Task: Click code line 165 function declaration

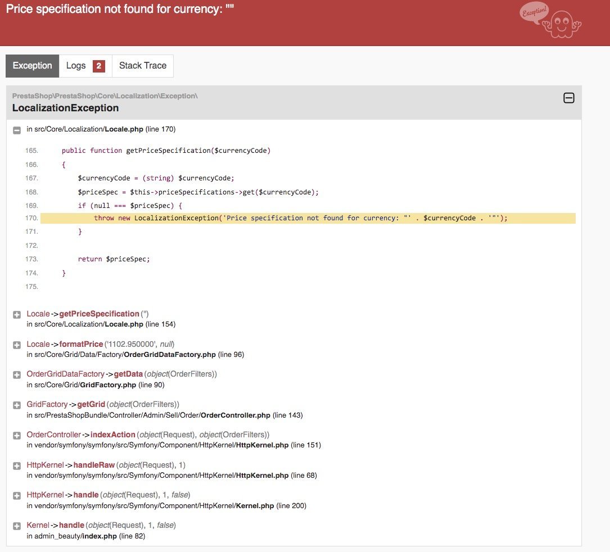Action: pyautogui.click(x=166, y=151)
